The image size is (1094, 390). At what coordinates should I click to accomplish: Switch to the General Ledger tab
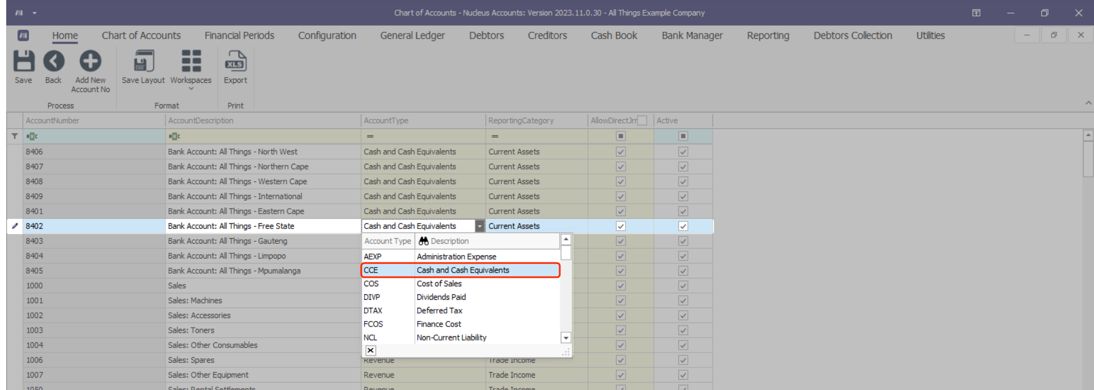tap(412, 35)
